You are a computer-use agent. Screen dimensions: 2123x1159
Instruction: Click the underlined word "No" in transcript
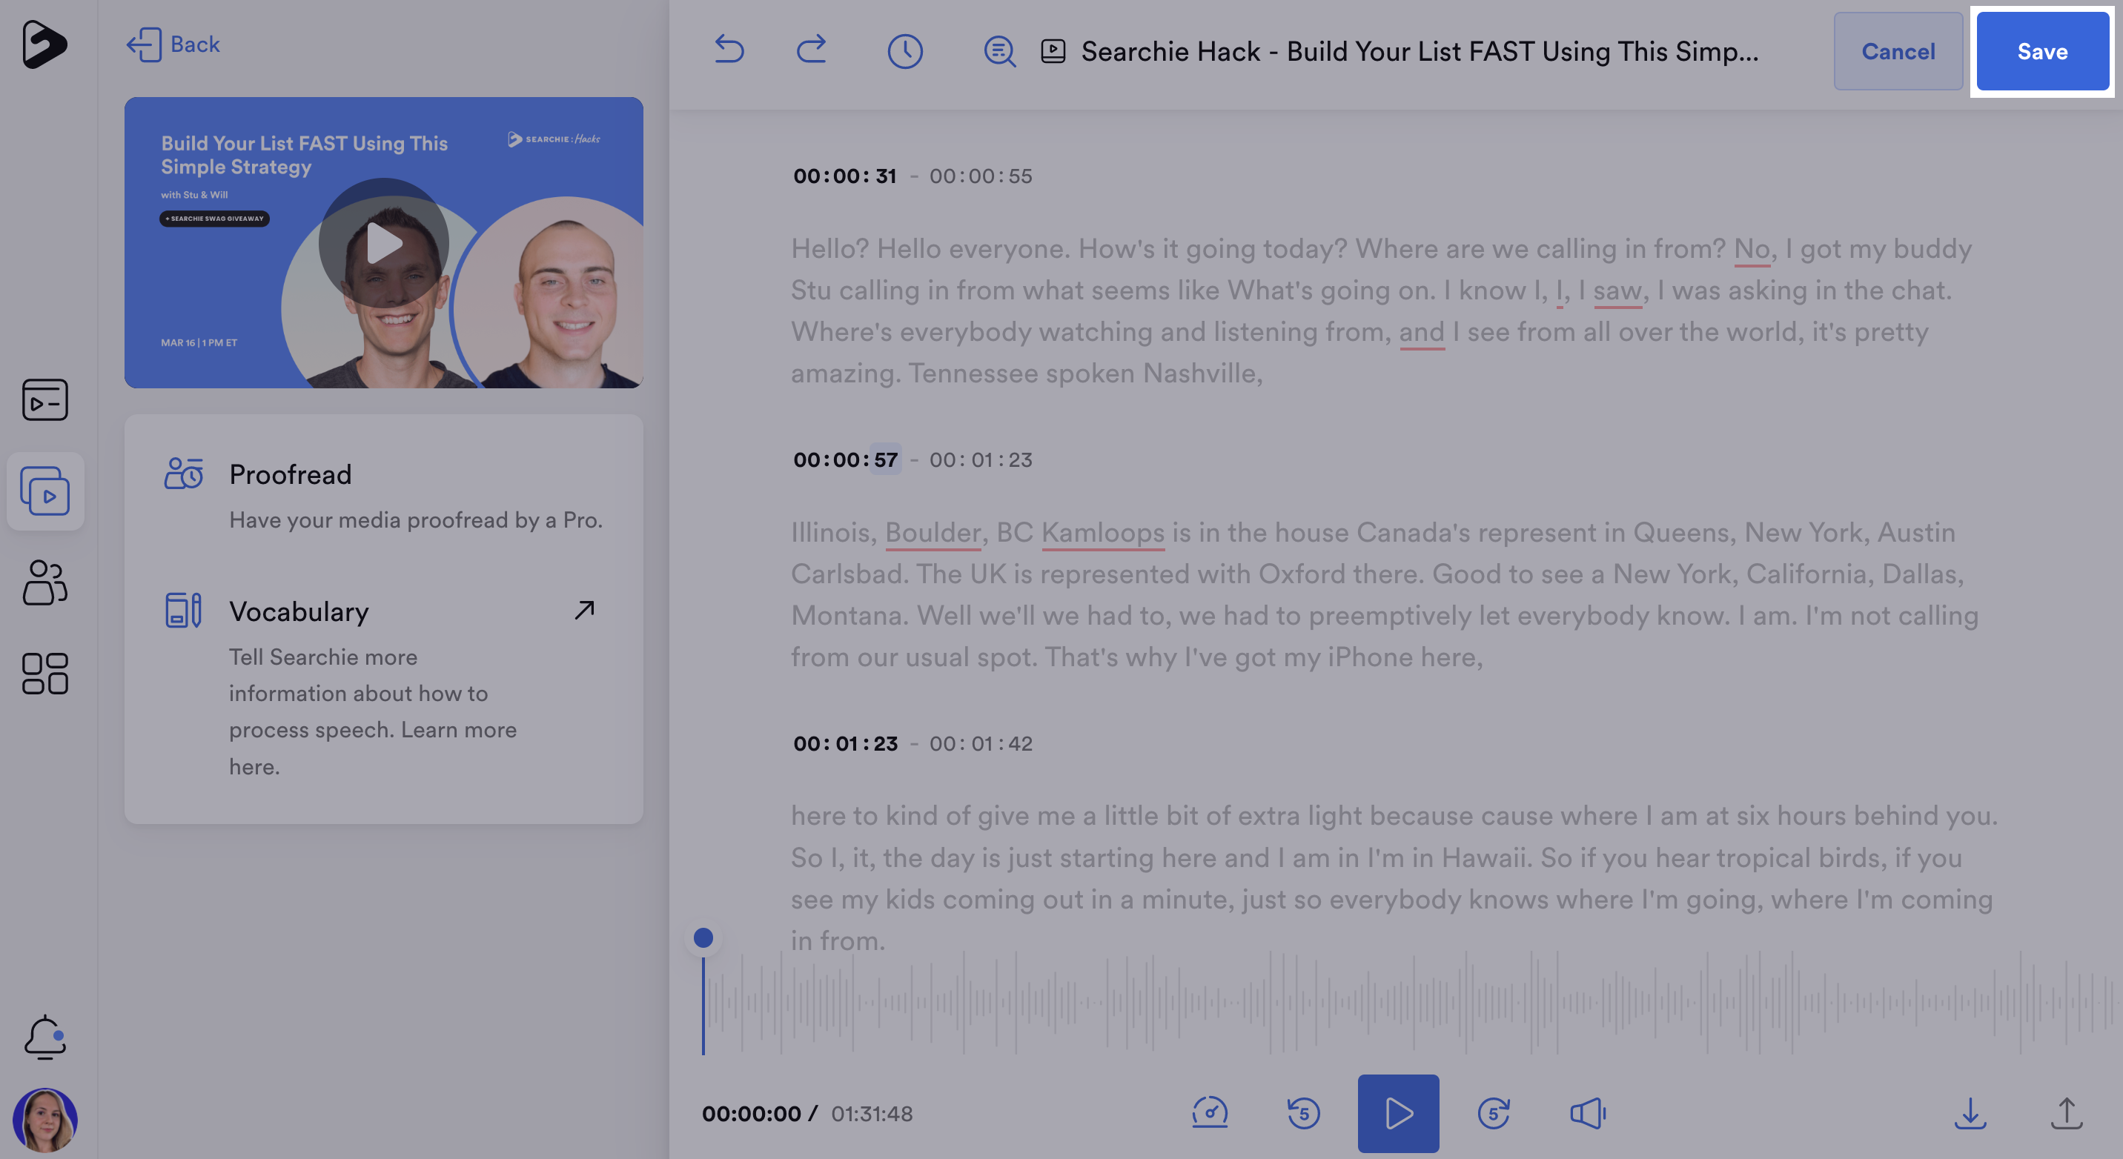[x=1752, y=249]
